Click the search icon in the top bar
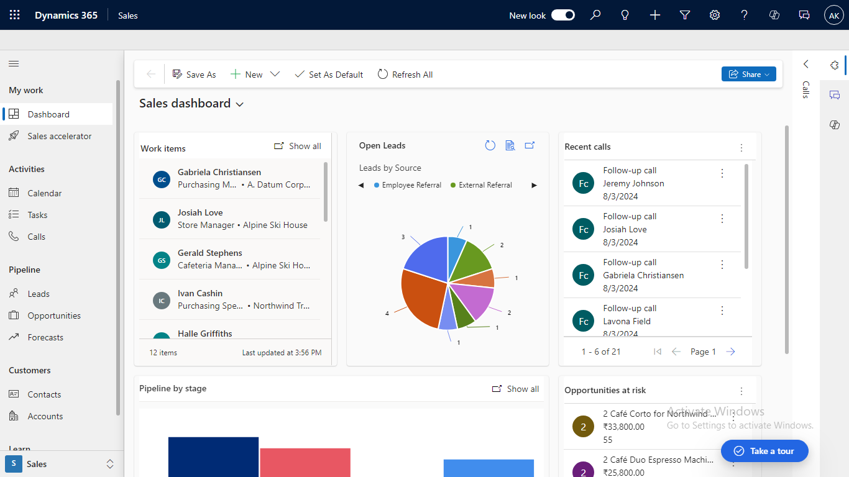The height and width of the screenshot is (477, 849). (595, 15)
